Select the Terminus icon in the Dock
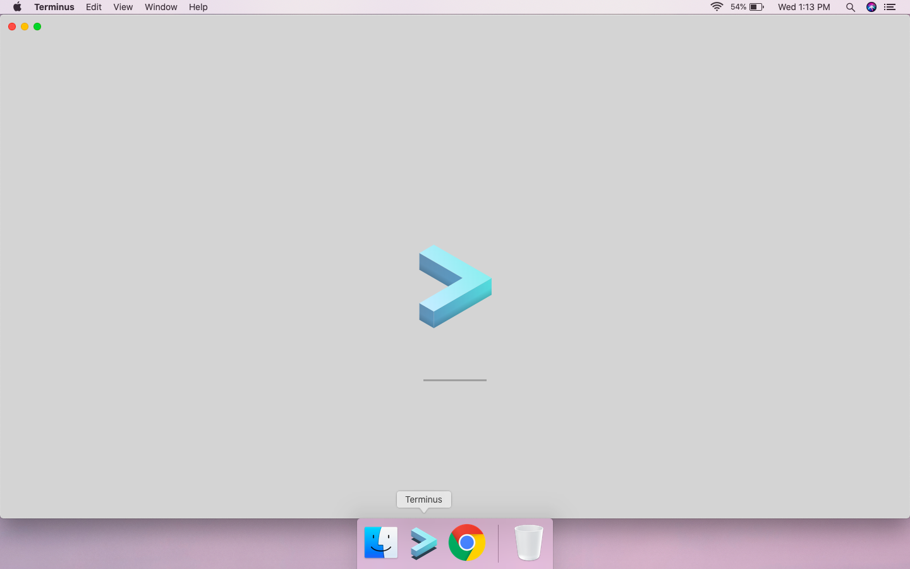Viewport: 910px width, 569px height. 423,542
